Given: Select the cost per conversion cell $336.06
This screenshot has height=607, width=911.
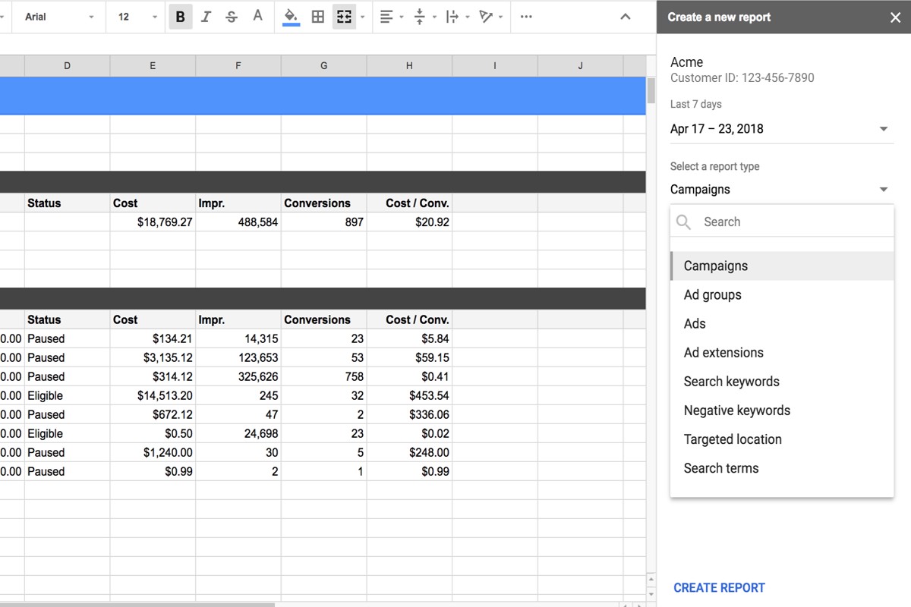Looking at the screenshot, I should coord(409,415).
